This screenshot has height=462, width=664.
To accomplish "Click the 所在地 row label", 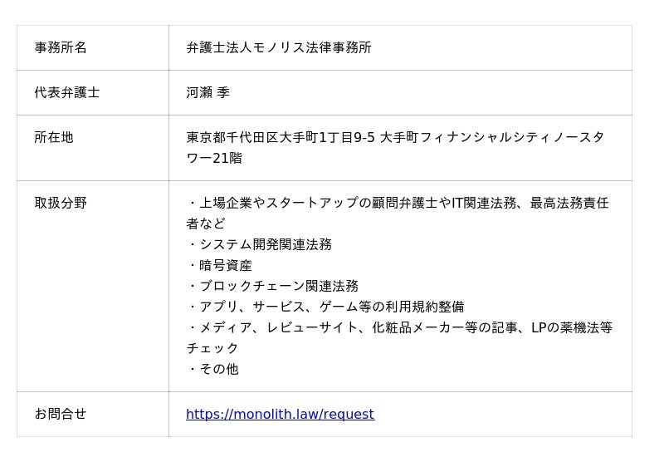I will tap(54, 137).
